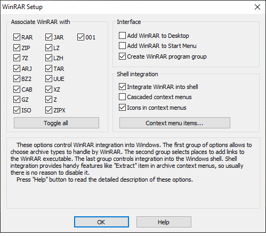
Task: Toggle the GZ association
Action: coord(17,100)
